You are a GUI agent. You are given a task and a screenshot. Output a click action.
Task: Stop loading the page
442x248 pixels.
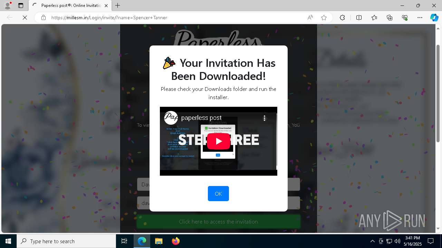[25, 18]
